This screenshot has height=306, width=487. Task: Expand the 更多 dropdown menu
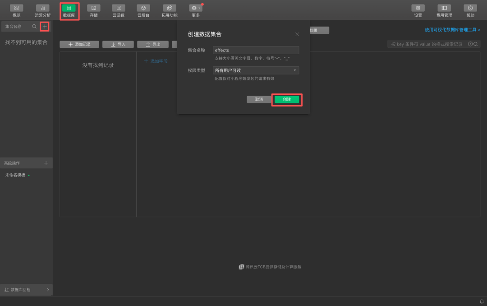coord(196,8)
